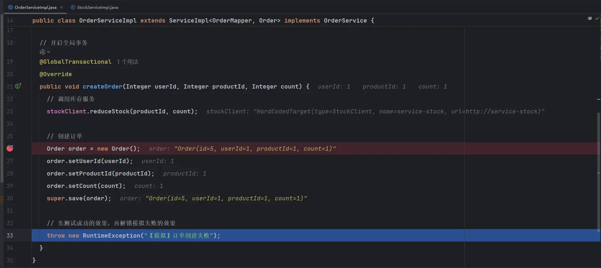Image resolution: width=601 pixels, height=268 pixels.
Task: Click the order.setCount(count) statement
Action: tap(86, 186)
